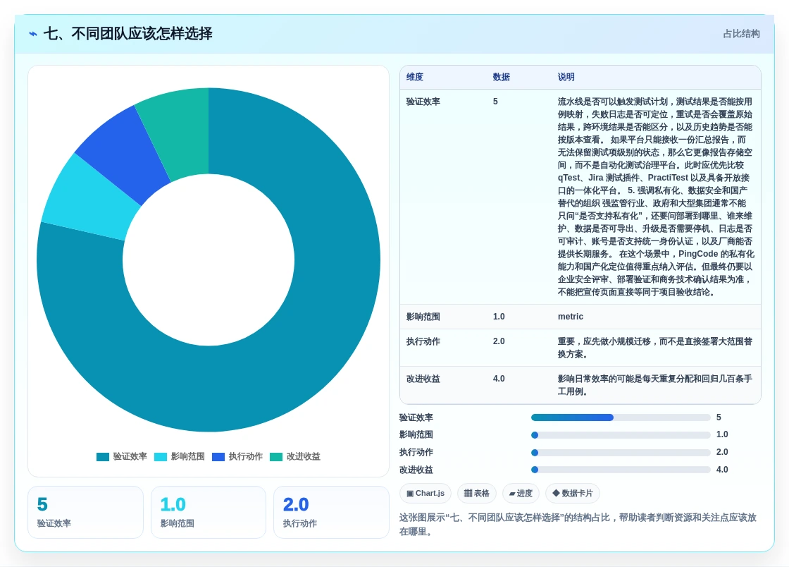Click the 影响范围 progress bar
The height and width of the screenshot is (567, 789).
pos(621,435)
